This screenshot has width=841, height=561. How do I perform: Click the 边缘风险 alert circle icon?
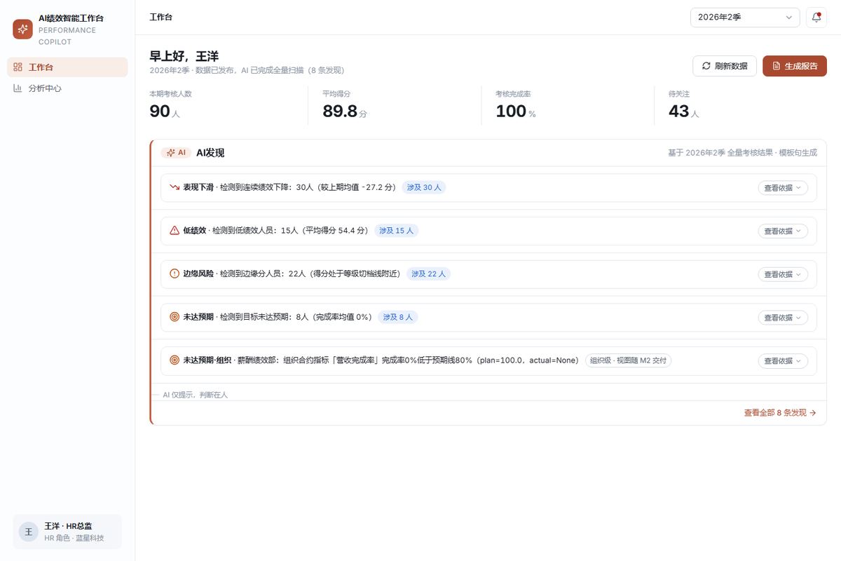pyautogui.click(x=175, y=273)
